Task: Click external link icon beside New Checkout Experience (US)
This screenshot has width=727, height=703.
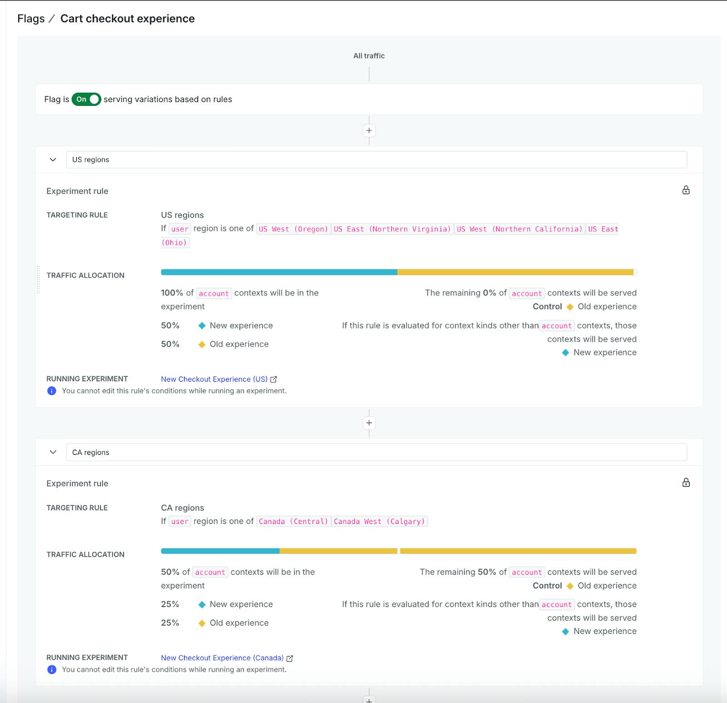Action: pyautogui.click(x=274, y=379)
